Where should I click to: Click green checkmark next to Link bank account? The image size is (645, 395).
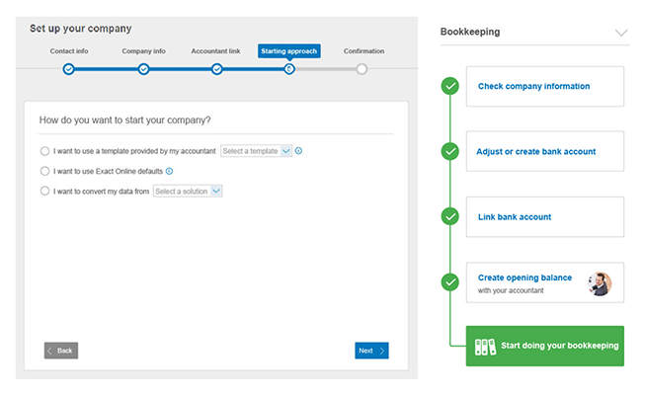coord(450,216)
